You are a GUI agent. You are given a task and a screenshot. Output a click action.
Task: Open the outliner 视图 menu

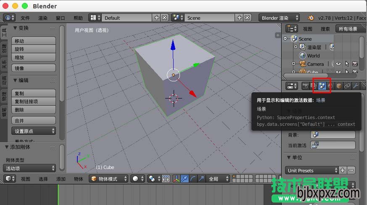pos(308,29)
